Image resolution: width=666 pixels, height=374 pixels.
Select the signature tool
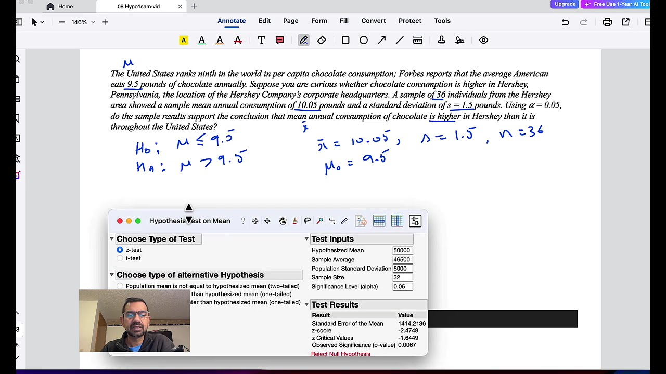click(460, 40)
